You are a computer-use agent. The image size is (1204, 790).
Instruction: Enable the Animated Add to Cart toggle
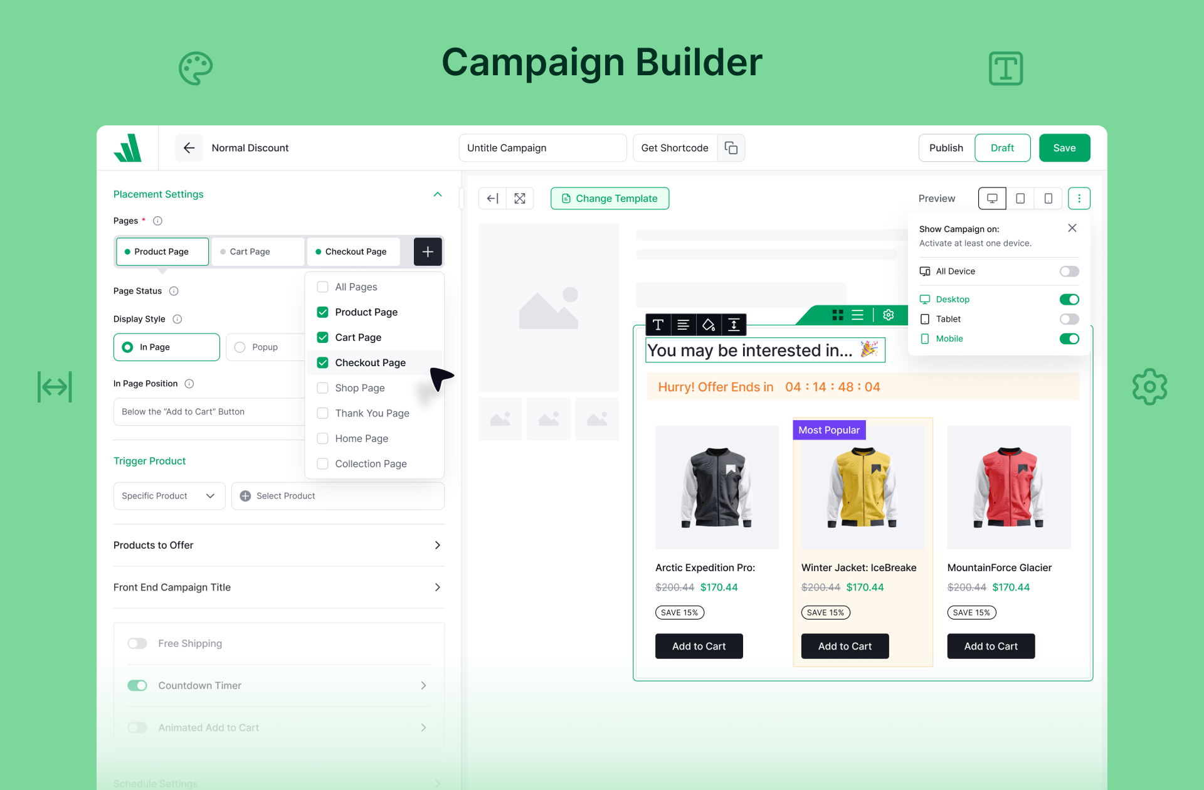tap(137, 727)
